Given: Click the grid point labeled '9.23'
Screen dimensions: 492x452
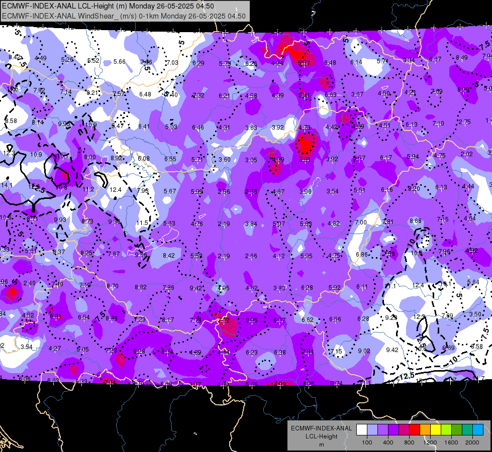Looking at the screenshot, I should pyautogui.click(x=391, y=317).
